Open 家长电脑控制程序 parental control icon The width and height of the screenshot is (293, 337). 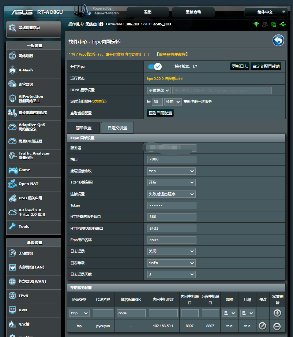(12, 112)
